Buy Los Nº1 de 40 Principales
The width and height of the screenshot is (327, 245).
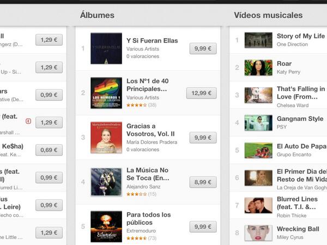[201, 93]
